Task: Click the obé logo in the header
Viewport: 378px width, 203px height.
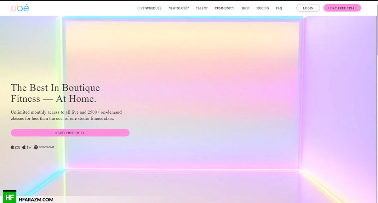Action: coord(20,8)
